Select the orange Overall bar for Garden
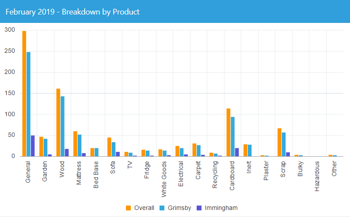 coord(41,147)
